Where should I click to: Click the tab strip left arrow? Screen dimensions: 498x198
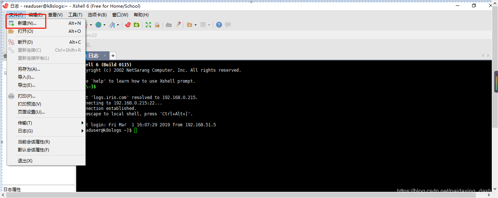pos(483,56)
